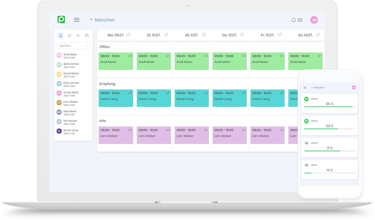Toggle the eye icon for KW 30

coord(306,143)
